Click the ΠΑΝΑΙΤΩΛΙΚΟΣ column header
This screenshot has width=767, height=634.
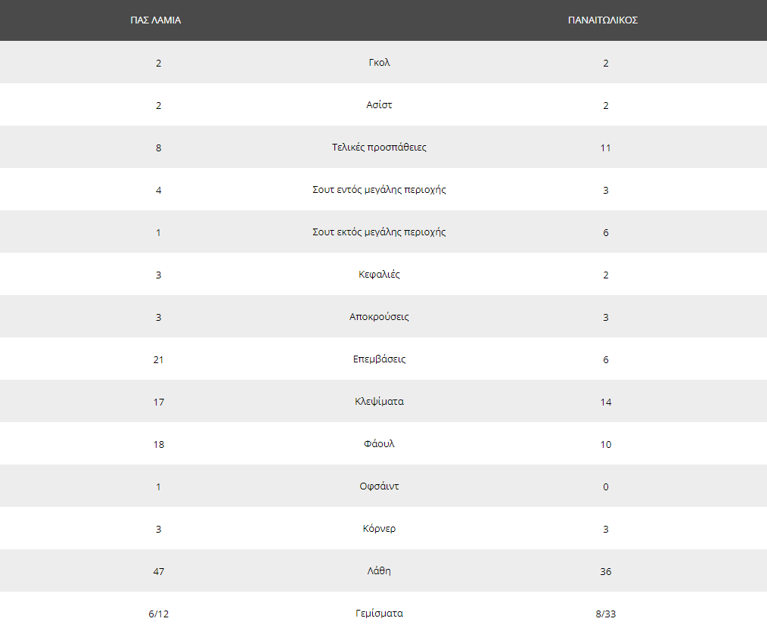(603, 20)
